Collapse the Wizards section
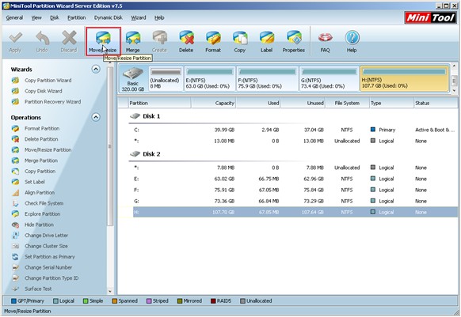The width and height of the screenshot is (461, 317). [96, 70]
